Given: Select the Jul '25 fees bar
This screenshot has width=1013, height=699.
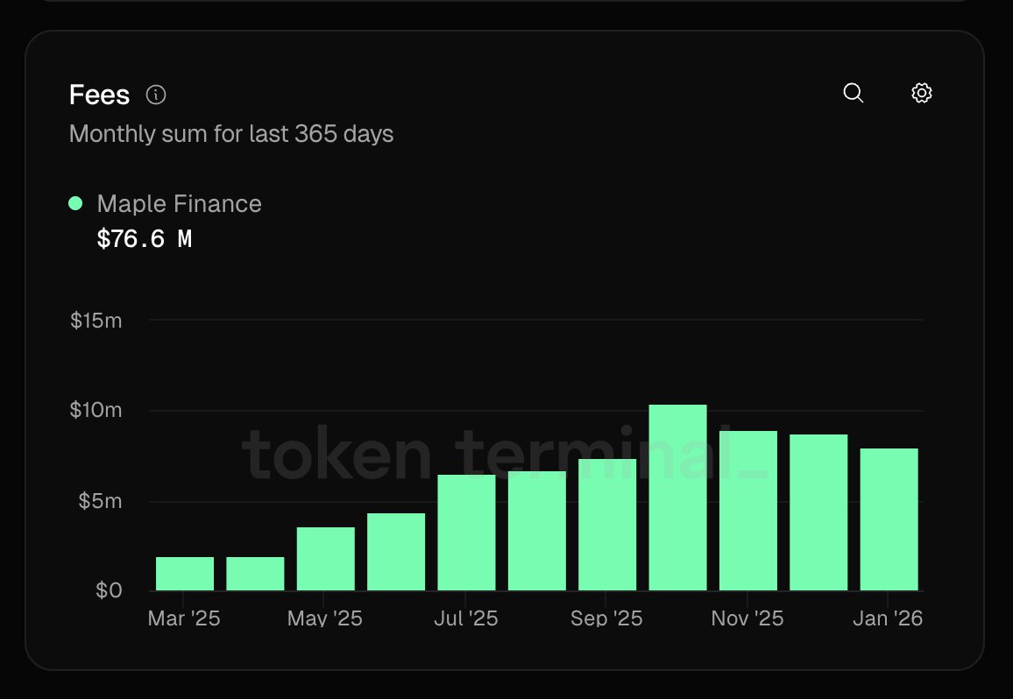Looking at the screenshot, I should 466,533.
